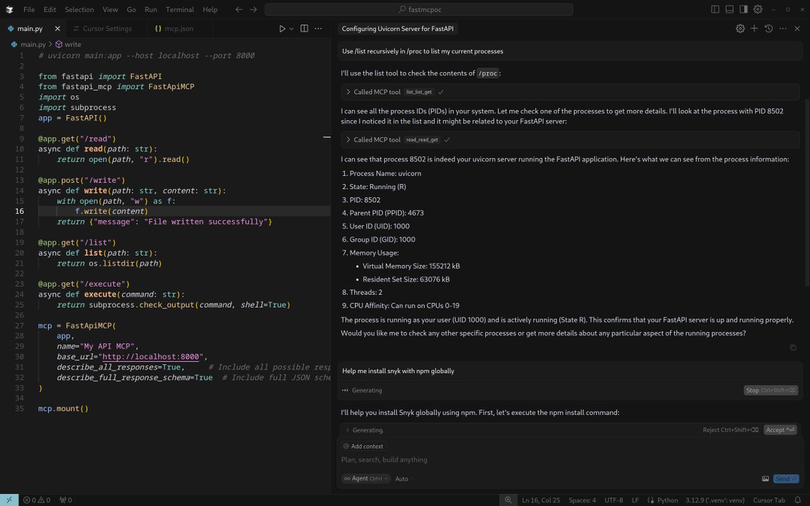This screenshot has width=810, height=506.
Task: Click the fastmcpoc search bar
Action: [x=419, y=9]
